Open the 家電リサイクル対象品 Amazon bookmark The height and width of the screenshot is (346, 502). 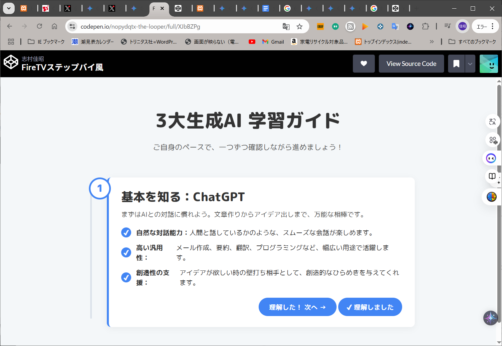(320, 42)
